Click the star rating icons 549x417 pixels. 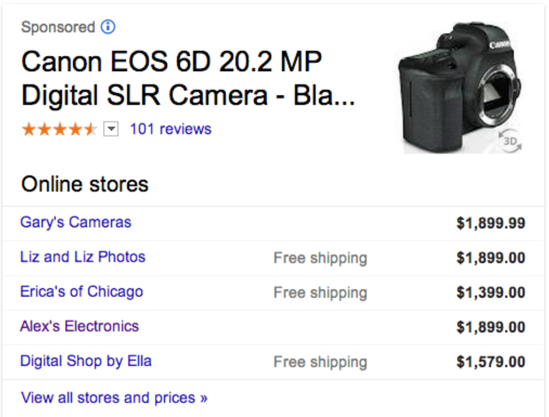58,129
